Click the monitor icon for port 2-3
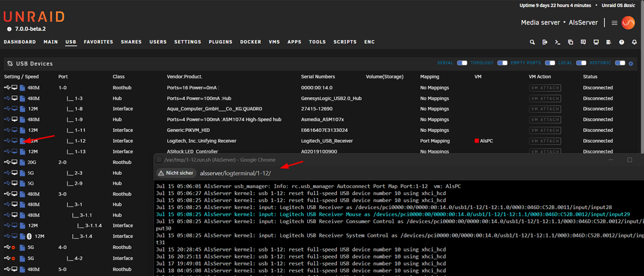The height and width of the screenshot is (276, 644). [14, 172]
